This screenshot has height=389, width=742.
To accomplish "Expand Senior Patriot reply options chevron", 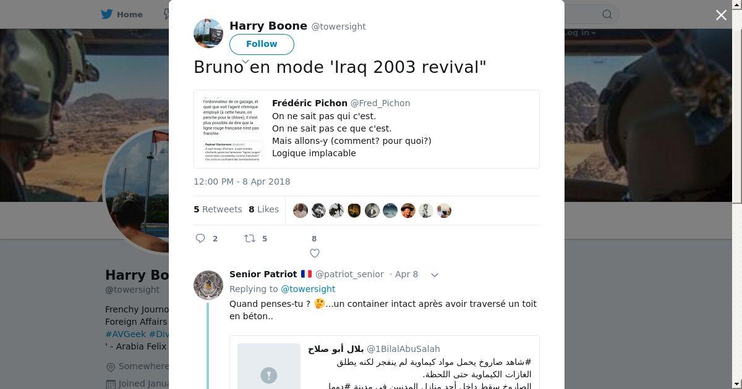I will coord(435,275).
